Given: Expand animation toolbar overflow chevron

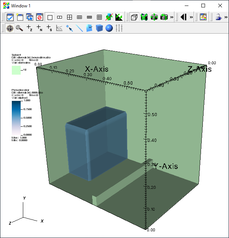Looking at the screenshot, I should [x=191, y=17].
